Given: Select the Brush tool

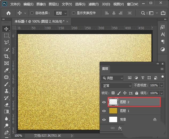Looking at the screenshot, I should (6, 84).
